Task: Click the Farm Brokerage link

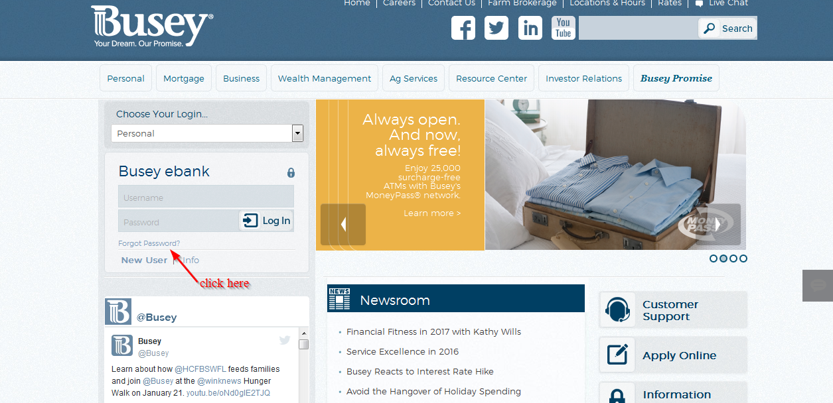Action: pyautogui.click(x=522, y=3)
